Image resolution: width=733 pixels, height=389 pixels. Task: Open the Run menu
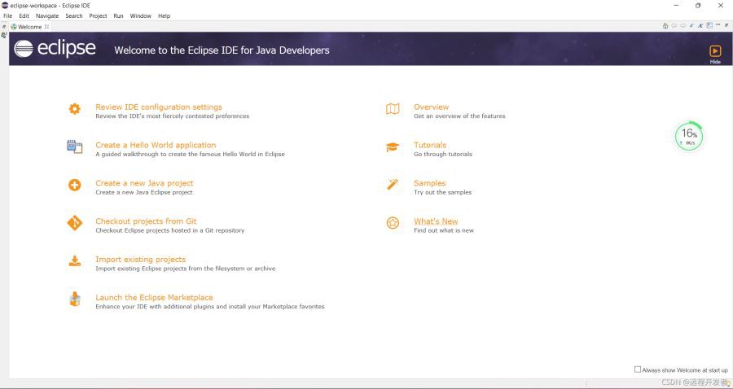tap(118, 16)
